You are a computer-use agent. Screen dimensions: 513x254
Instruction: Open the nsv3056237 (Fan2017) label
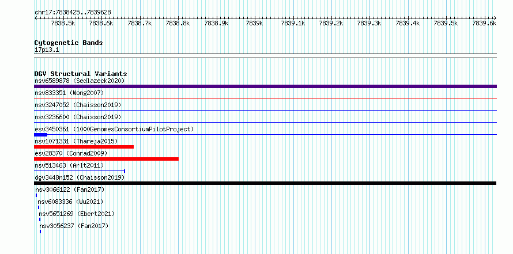coord(74,226)
